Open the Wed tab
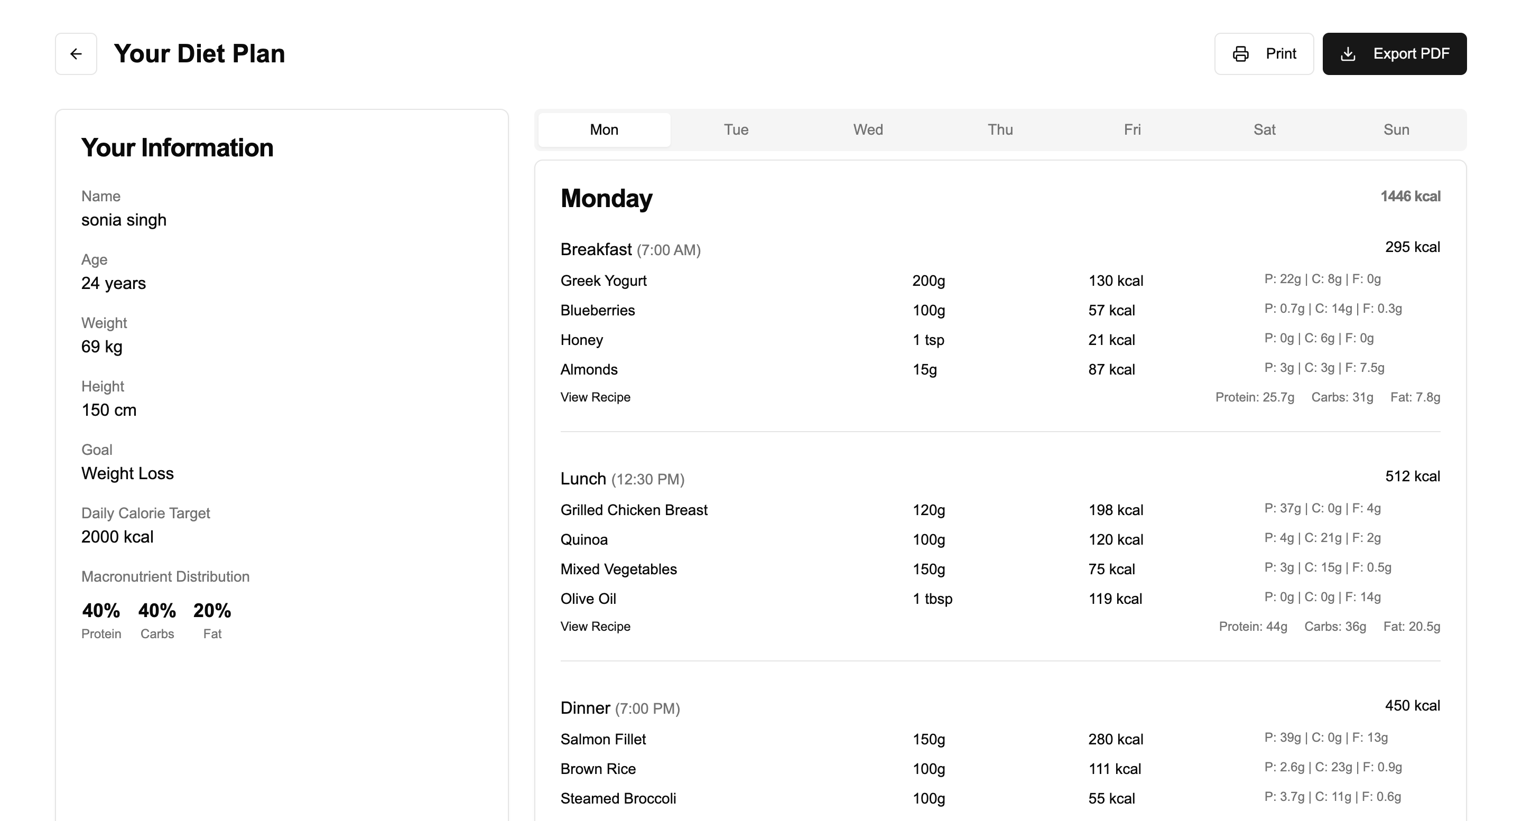This screenshot has width=1522, height=821. click(x=868, y=129)
